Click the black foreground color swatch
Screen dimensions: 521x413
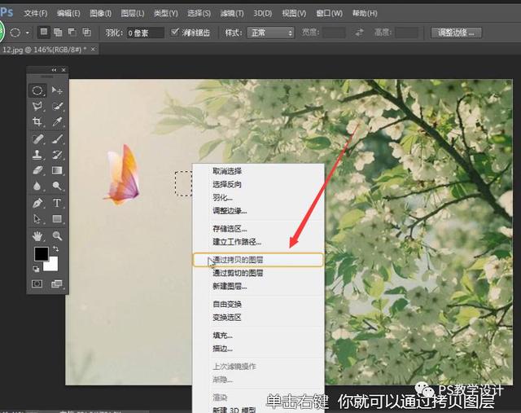41,253
